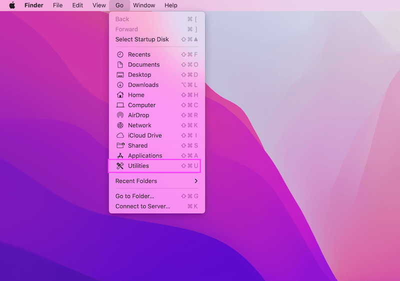Screen dimensions: 400x281
Task: Click the Home house icon
Action: tap(120, 95)
